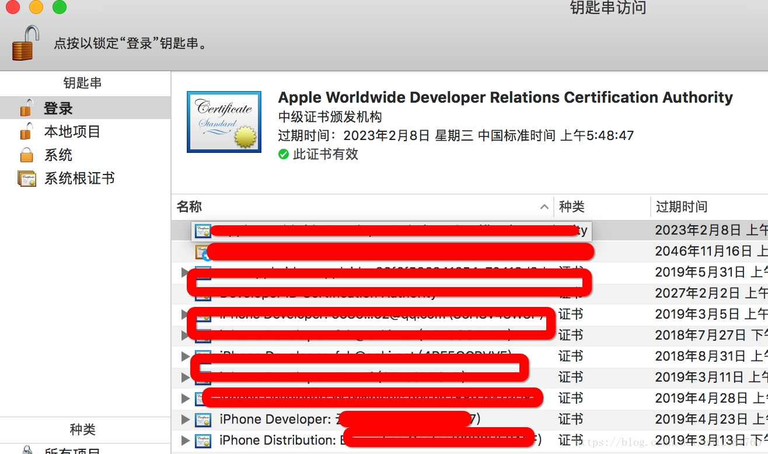Select the iPhone Distribution row name text
Viewport: 768px width, 454px height.
point(380,441)
